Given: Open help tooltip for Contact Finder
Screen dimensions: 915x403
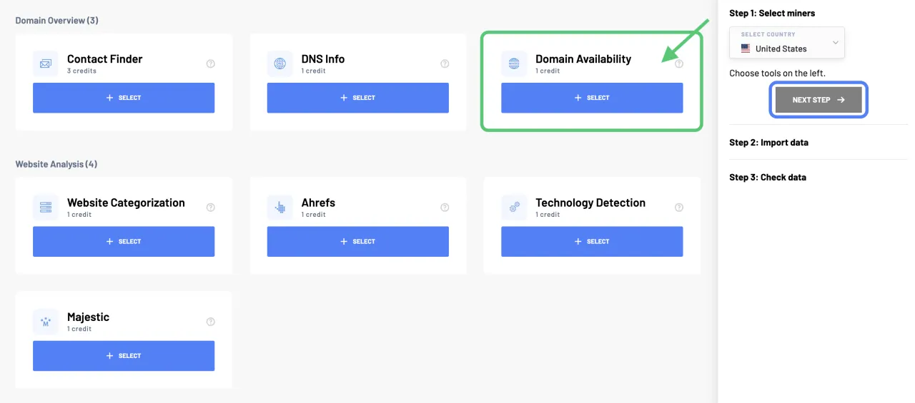Looking at the screenshot, I should coord(210,64).
